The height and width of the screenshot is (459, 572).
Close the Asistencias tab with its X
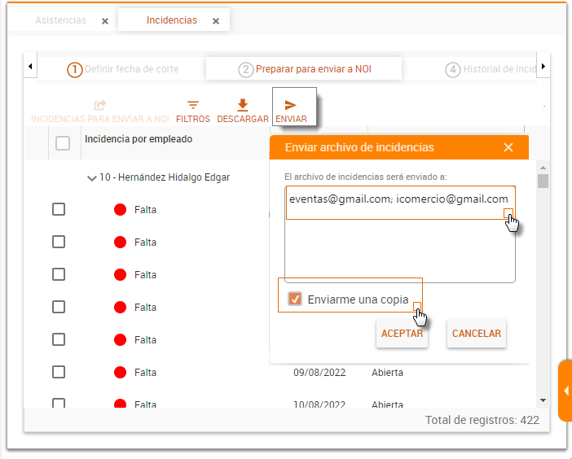tap(105, 22)
